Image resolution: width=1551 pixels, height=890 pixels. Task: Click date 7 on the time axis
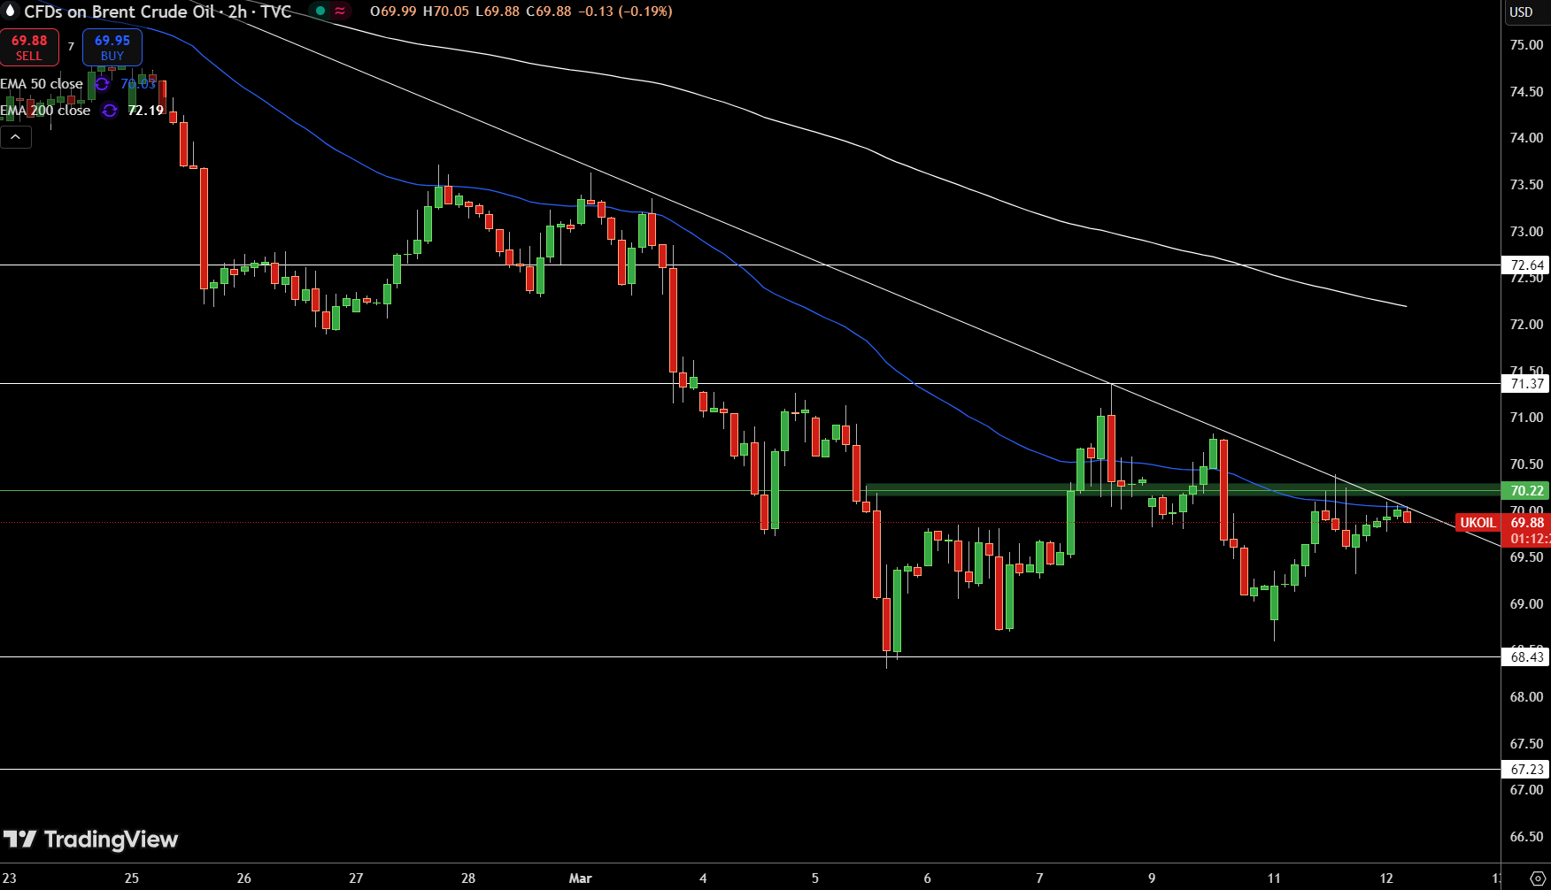pos(1039,878)
